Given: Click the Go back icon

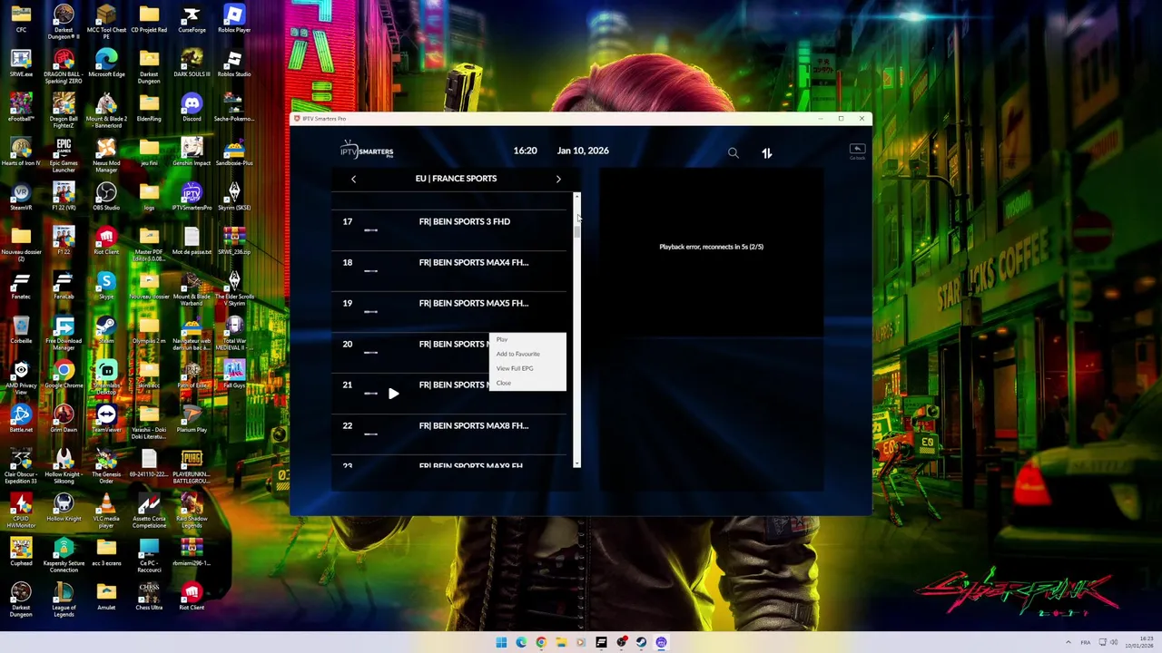Looking at the screenshot, I should [857, 151].
